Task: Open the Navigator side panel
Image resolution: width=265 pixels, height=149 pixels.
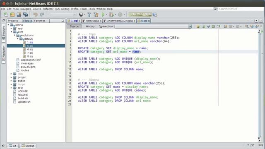Action: point(4,53)
